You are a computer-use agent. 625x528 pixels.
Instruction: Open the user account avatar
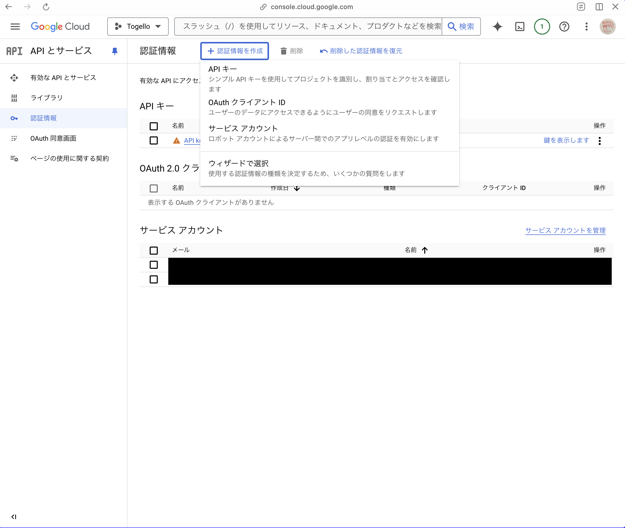click(x=607, y=27)
